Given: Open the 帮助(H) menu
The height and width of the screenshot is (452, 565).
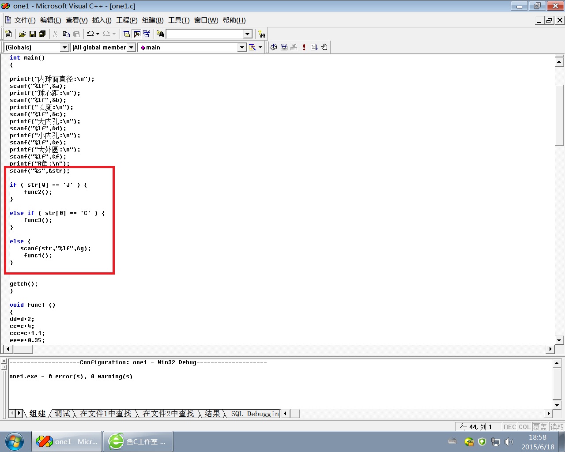Looking at the screenshot, I should (234, 20).
